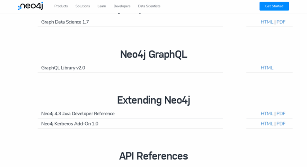Click Neo4j Kerberos Add-On 1.0 text
This screenshot has width=307, height=167.
[70, 124]
